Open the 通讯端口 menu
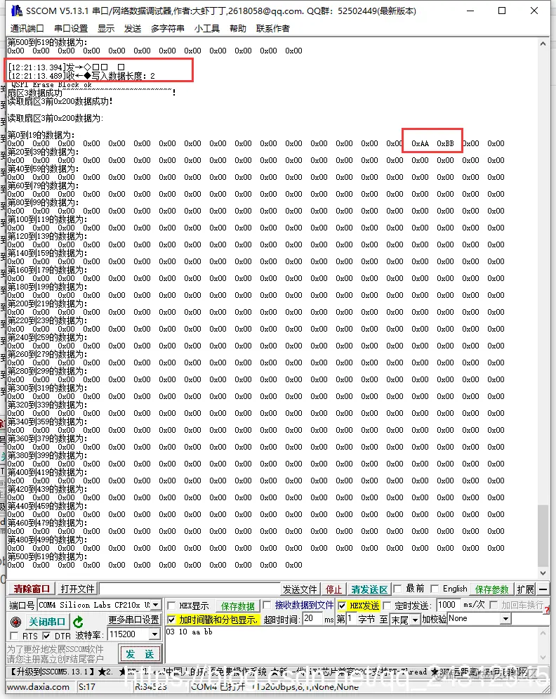Screen dimensions: 556x699 [27, 29]
